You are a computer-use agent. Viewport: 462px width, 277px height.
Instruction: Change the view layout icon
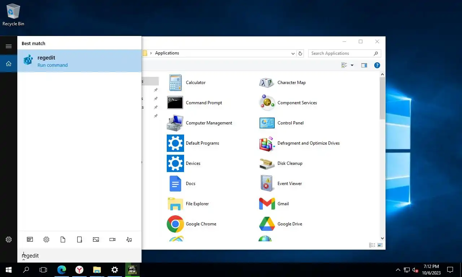(344, 65)
